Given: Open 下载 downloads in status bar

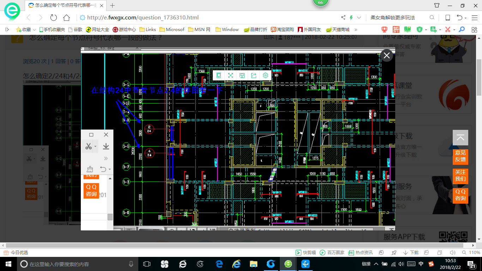Looking at the screenshot, I should click(411, 253).
